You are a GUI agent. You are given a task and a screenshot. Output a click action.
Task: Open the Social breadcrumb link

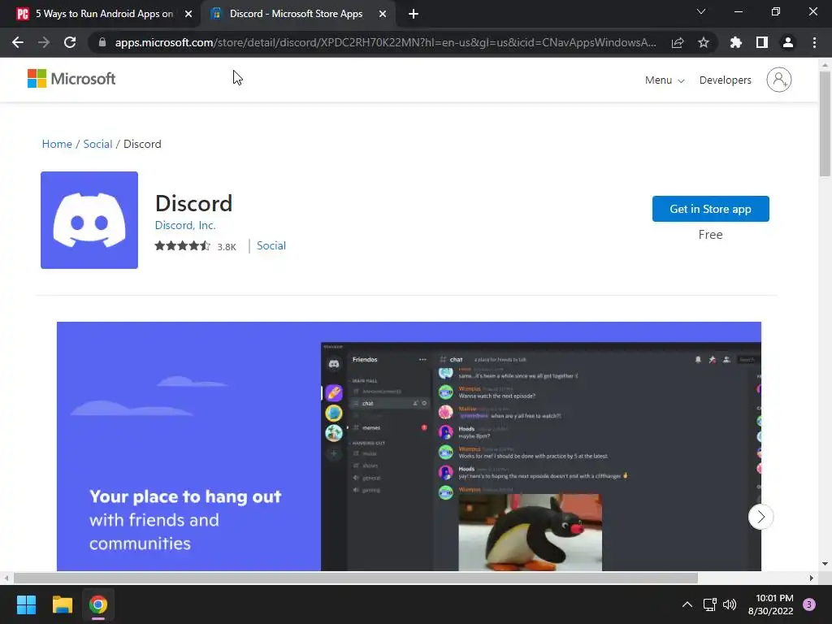[97, 144]
